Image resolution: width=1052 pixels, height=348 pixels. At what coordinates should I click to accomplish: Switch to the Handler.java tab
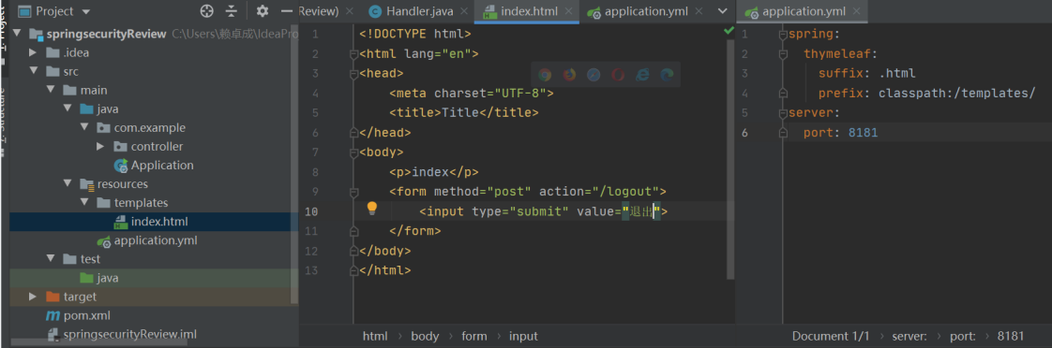coord(412,11)
